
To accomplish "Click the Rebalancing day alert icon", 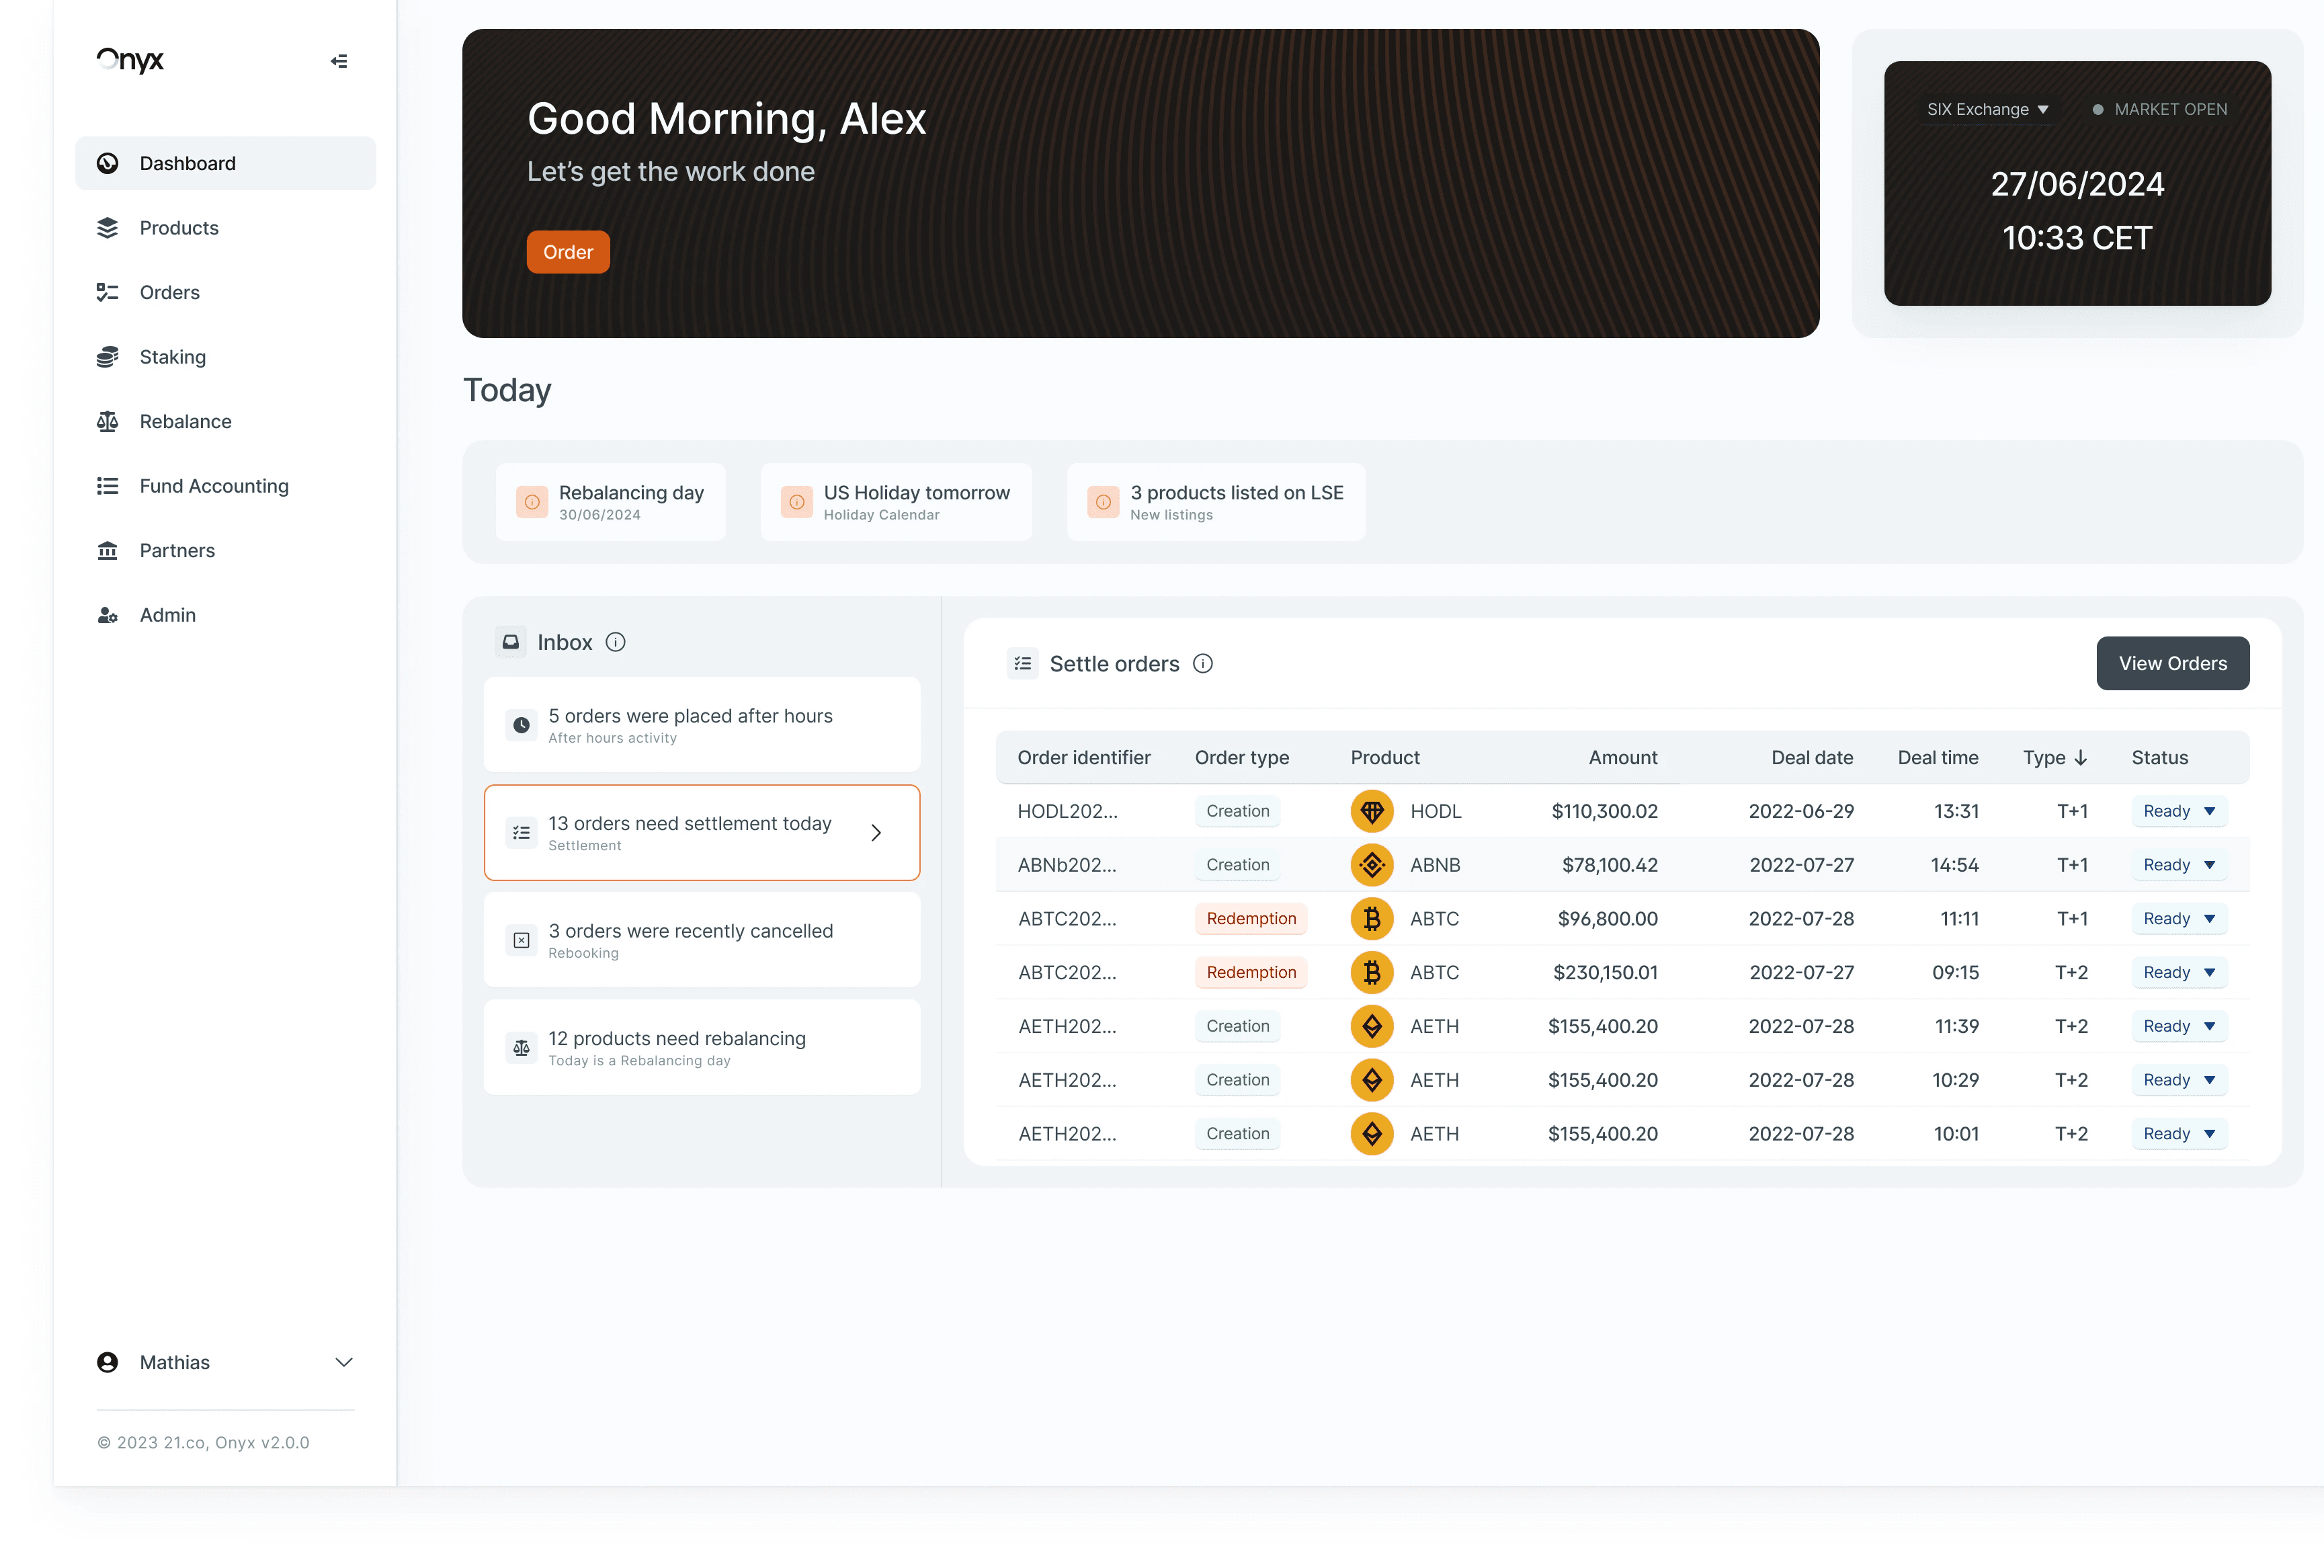I will [532, 502].
